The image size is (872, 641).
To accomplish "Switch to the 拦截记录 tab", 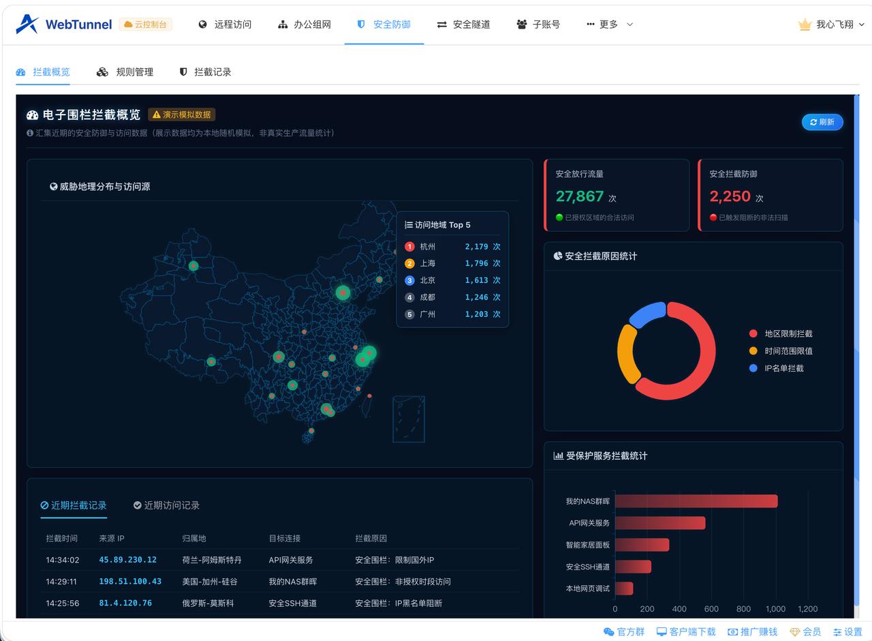I will point(205,72).
